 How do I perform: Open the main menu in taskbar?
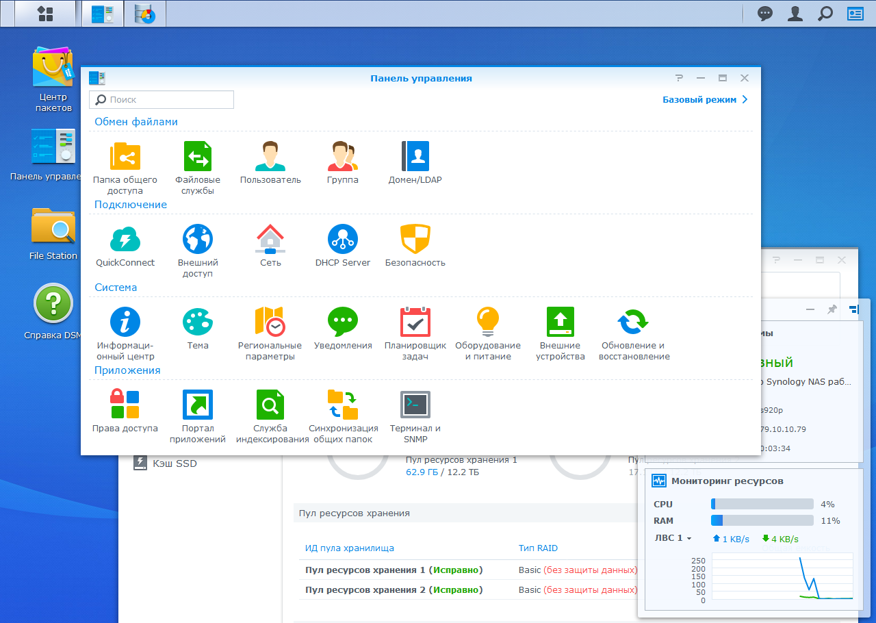click(x=45, y=14)
